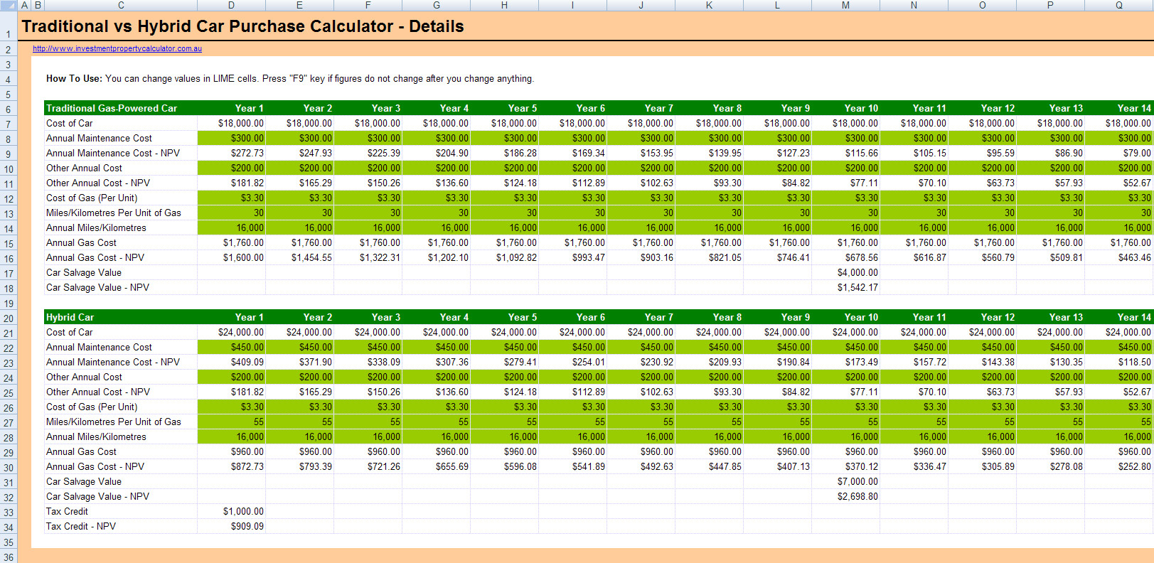This screenshot has width=1154, height=563.
Task: Select traditional Year 1 other annual cost $200.00
Action: [231, 168]
